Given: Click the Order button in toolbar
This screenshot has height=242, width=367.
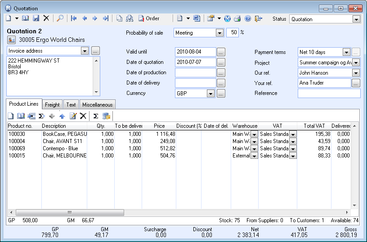Looking at the screenshot, I should (149, 18).
